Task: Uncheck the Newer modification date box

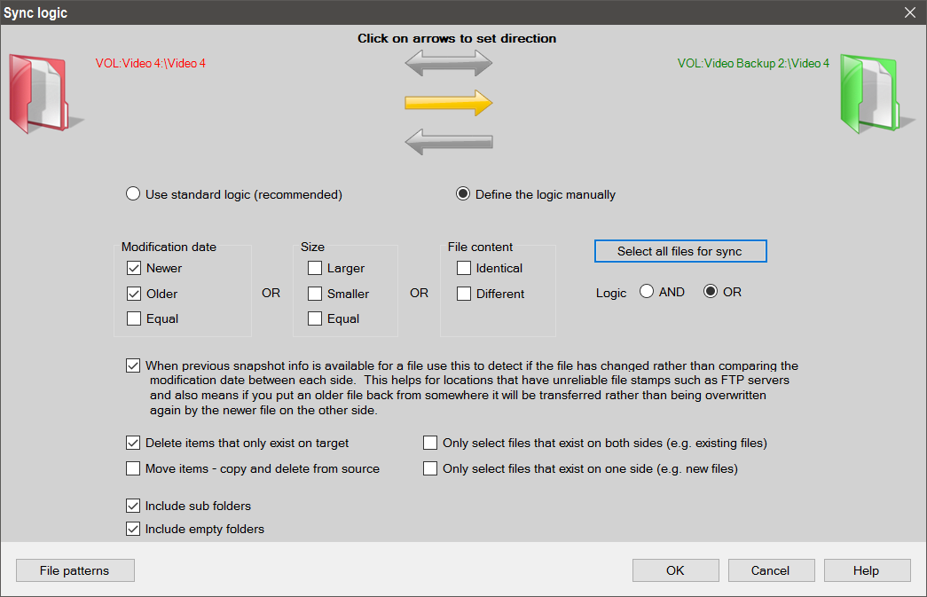Action: [134, 268]
